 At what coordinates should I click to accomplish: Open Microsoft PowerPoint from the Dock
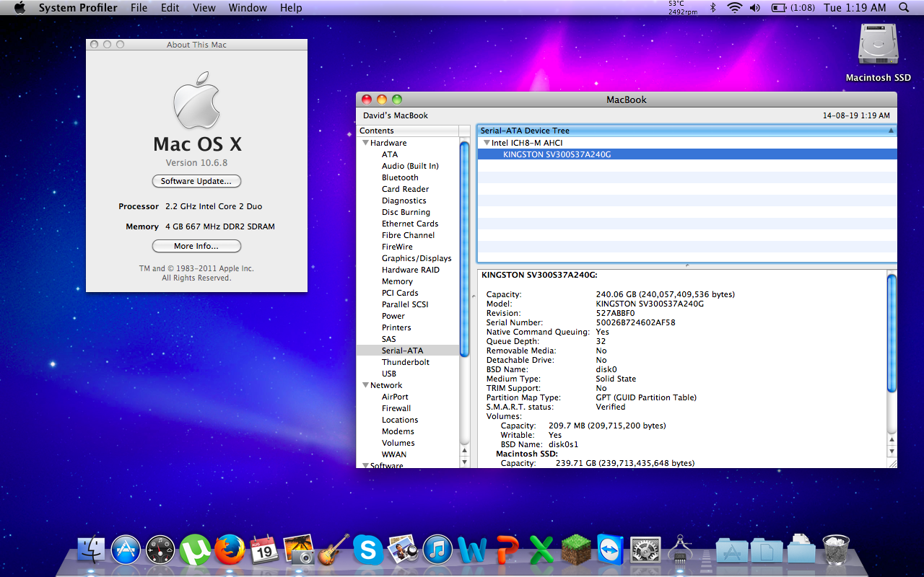click(507, 550)
